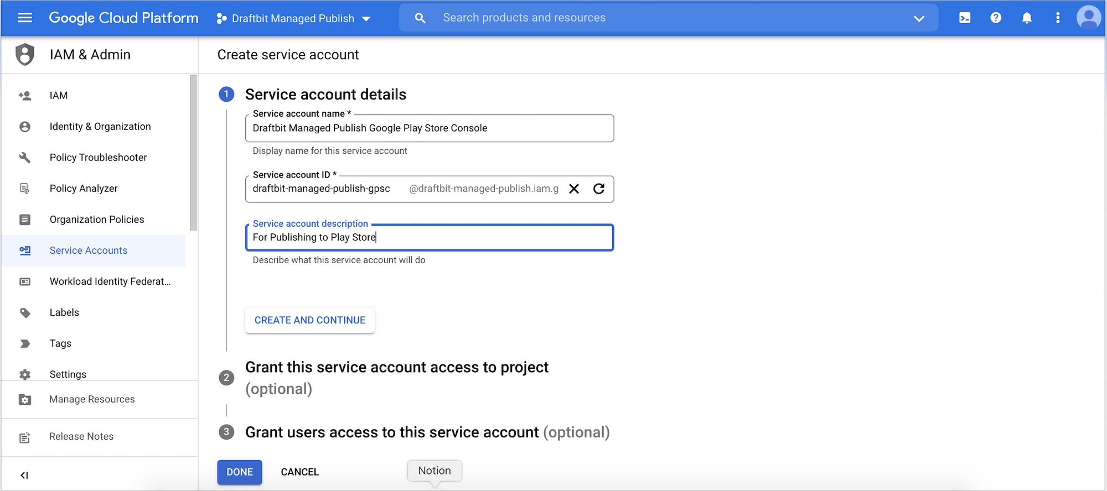Collapse the sidebar with the chevron icon
1107x491 pixels.
click(x=24, y=475)
